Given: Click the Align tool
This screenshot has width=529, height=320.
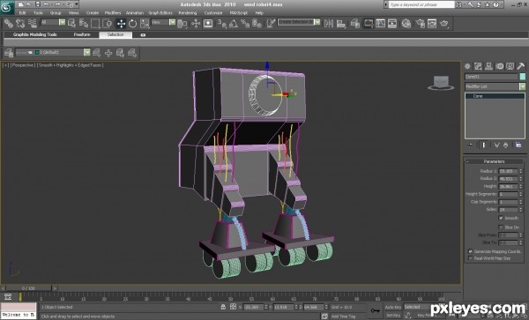Looking at the screenshot, I should click(x=341, y=23).
